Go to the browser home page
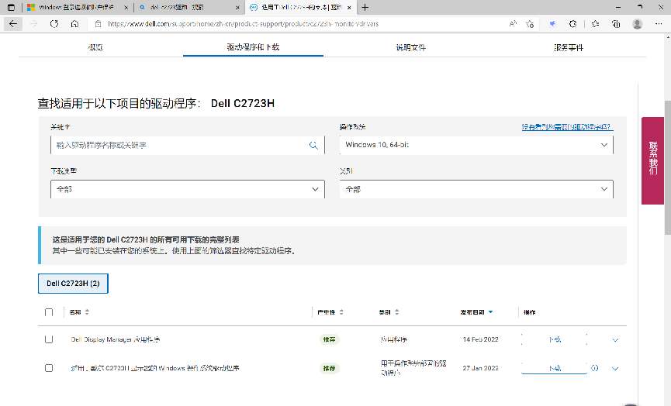Screen dimensions: 671x406 coord(74,24)
